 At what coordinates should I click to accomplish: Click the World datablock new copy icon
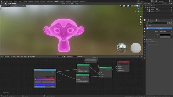[169, 23]
